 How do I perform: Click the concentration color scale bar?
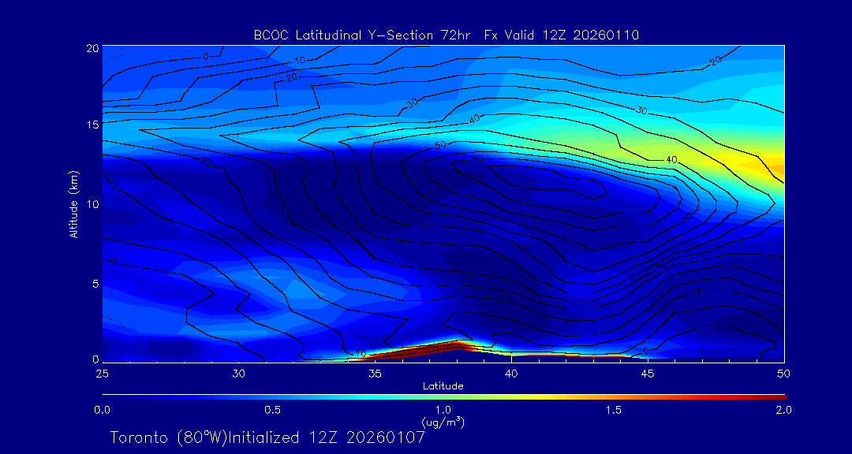444,397
